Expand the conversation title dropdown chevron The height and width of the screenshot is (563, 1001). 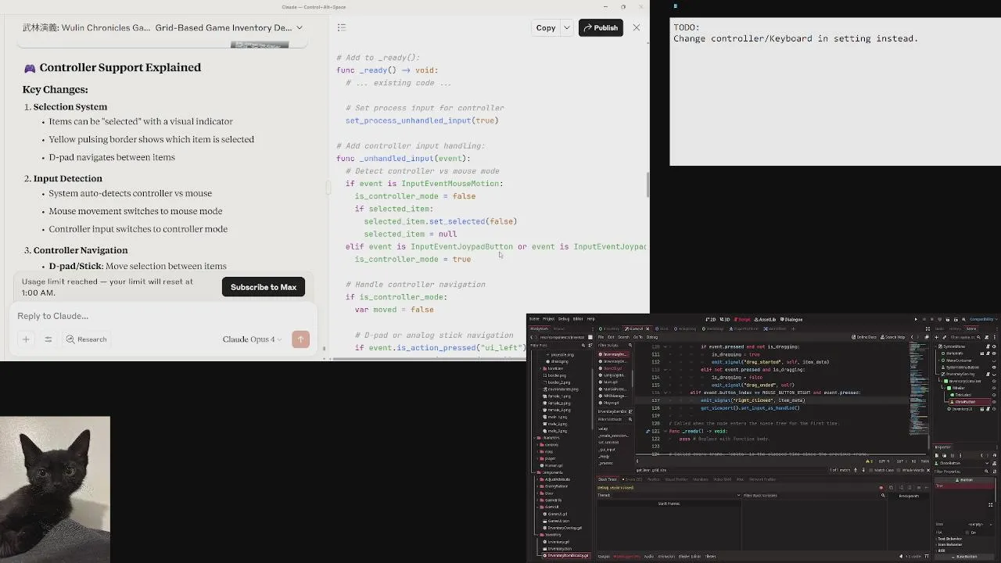point(299,27)
